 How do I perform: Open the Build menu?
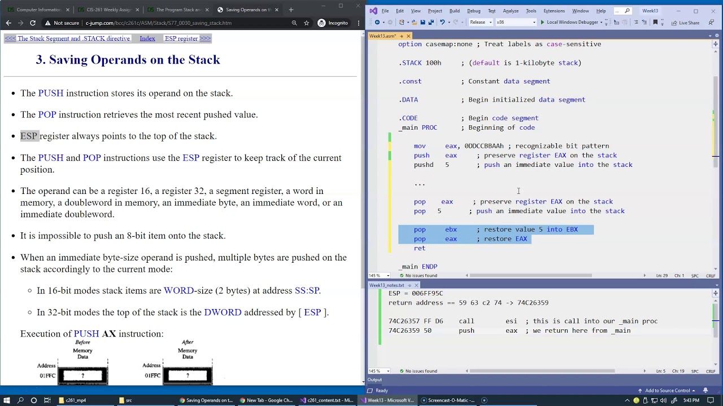[x=454, y=11]
